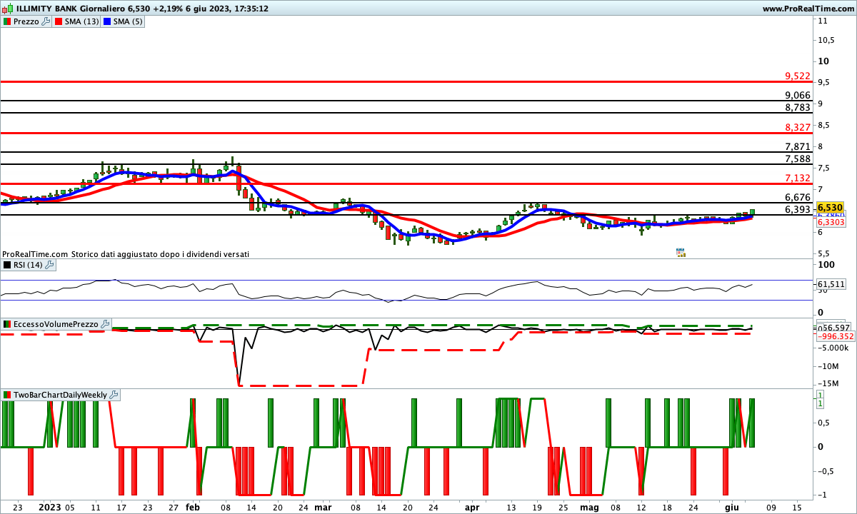Select the red SMA (13) color swatch
This screenshot has width=857, height=514.
pos(58,21)
